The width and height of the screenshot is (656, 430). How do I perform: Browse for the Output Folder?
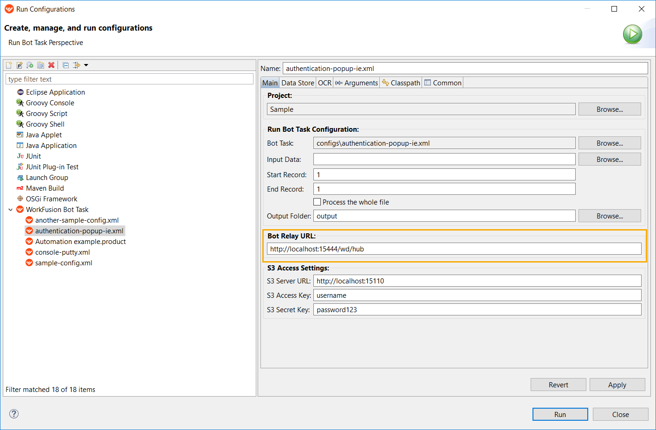click(x=610, y=216)
